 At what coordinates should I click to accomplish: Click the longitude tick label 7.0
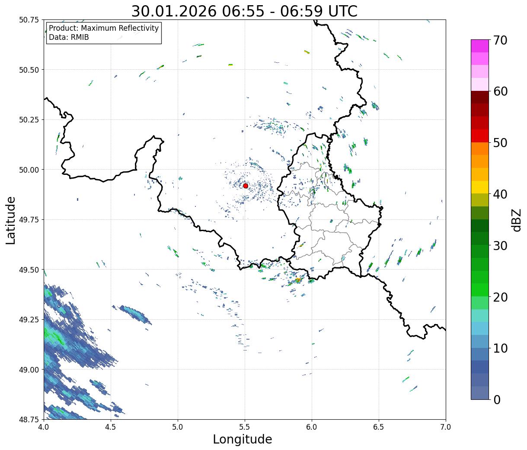pos(446,427)
